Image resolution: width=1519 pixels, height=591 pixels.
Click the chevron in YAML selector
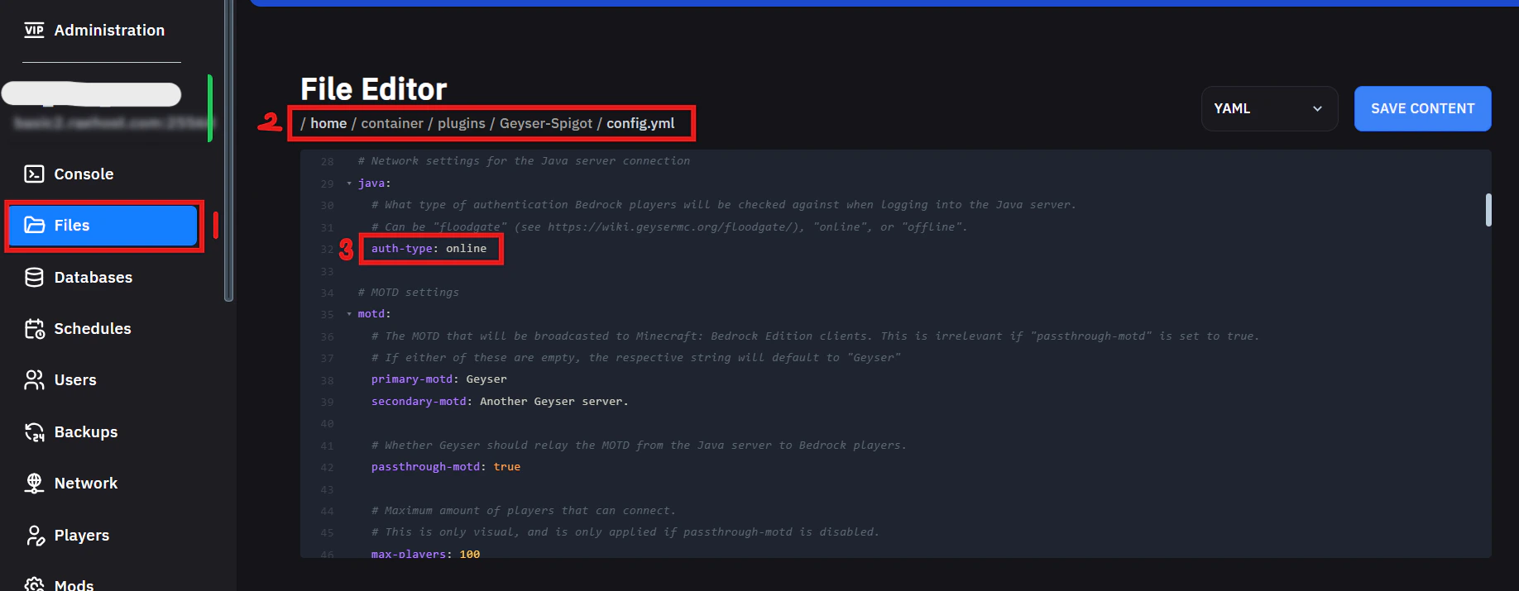click(x=1317, y=108)
